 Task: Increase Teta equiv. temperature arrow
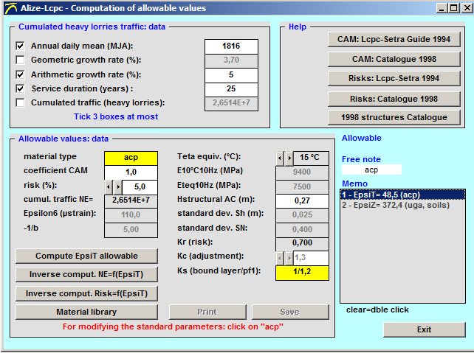pos(289,158)
